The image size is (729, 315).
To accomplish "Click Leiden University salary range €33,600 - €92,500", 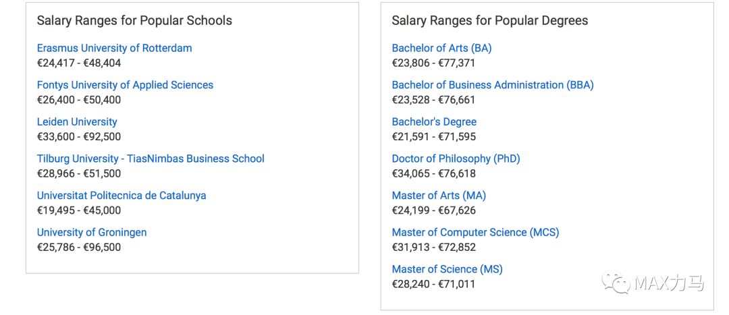I will click(79, 136).
